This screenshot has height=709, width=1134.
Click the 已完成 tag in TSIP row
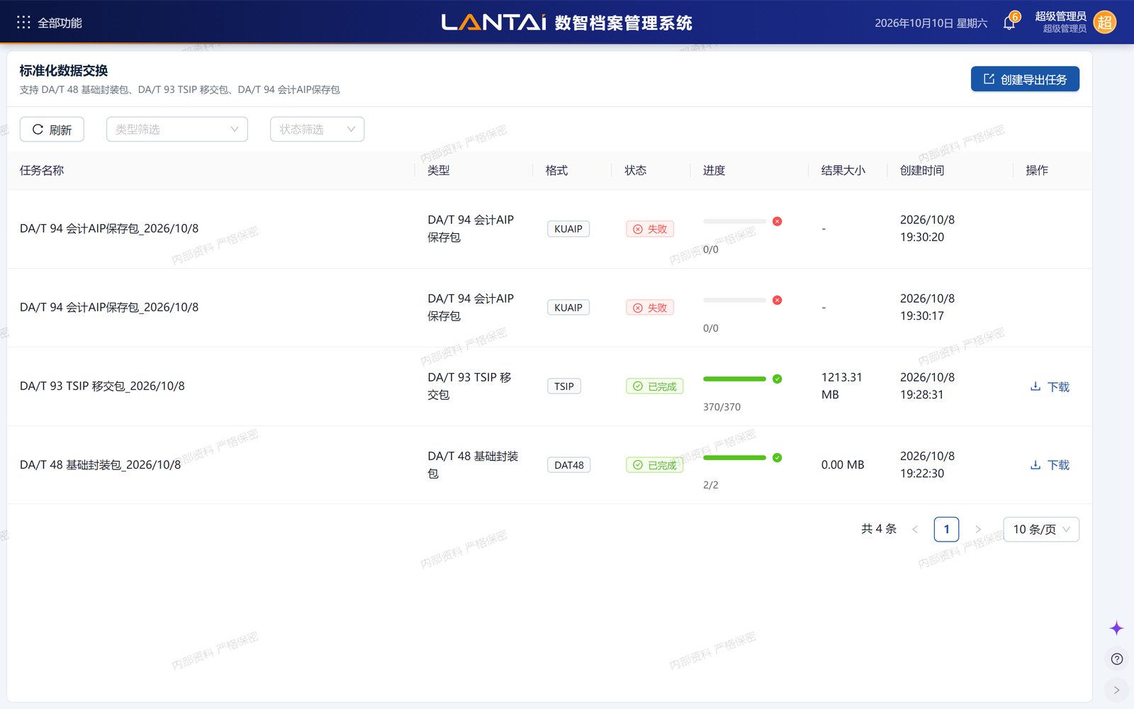click(654, 386)
